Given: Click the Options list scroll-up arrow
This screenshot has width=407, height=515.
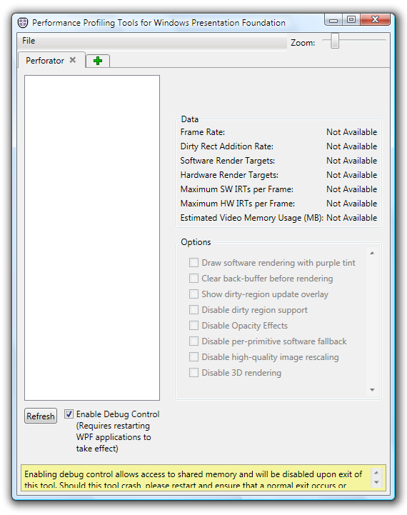Looking at the screenshot, I should (372, 253).
